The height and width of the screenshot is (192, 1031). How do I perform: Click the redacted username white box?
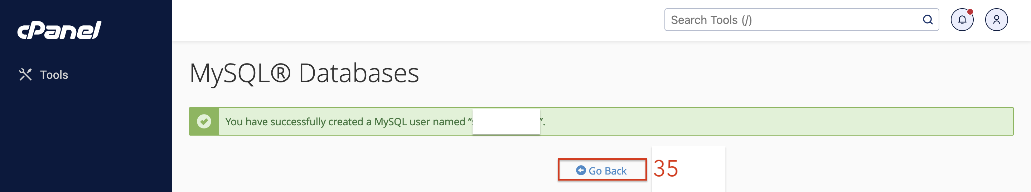506,121
